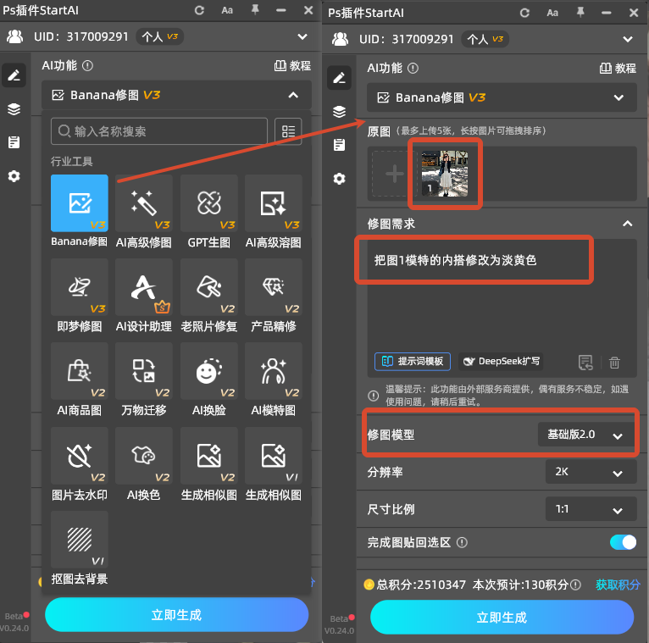
Task: Open 教程 tutorial in right panel
Action: [618, 69]
